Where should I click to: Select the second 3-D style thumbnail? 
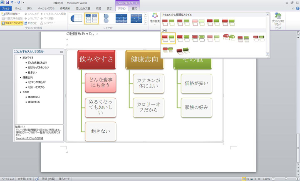click(x=183, y=38)
